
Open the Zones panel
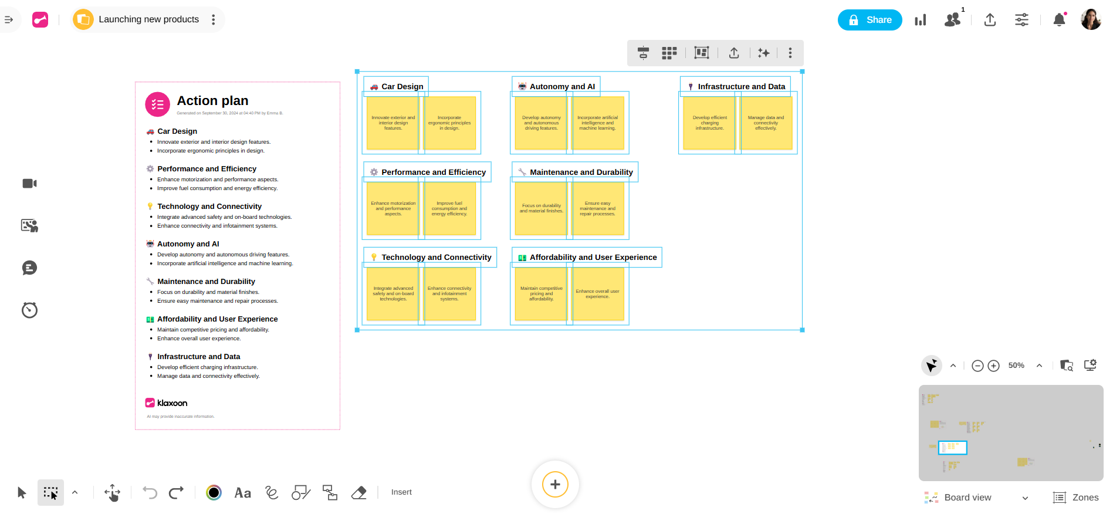pyautogui.click(x=1076, y=498)
